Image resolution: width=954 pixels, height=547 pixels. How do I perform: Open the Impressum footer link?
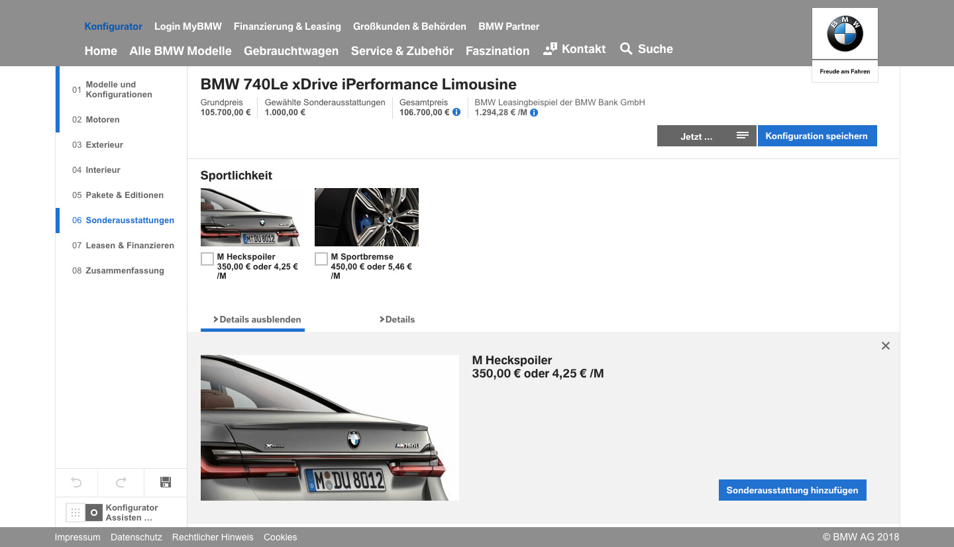(78, 537)
